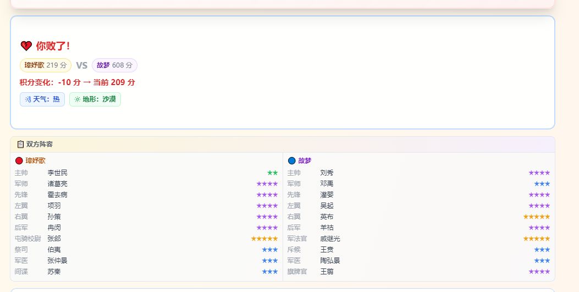This screenshot has width=579, height=292.
Task: Select general 陶弘景 in the lineup
Action: click(330, 261)
